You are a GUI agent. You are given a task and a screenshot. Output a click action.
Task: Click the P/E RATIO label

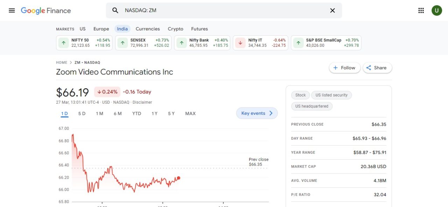[x=301, y=195]
